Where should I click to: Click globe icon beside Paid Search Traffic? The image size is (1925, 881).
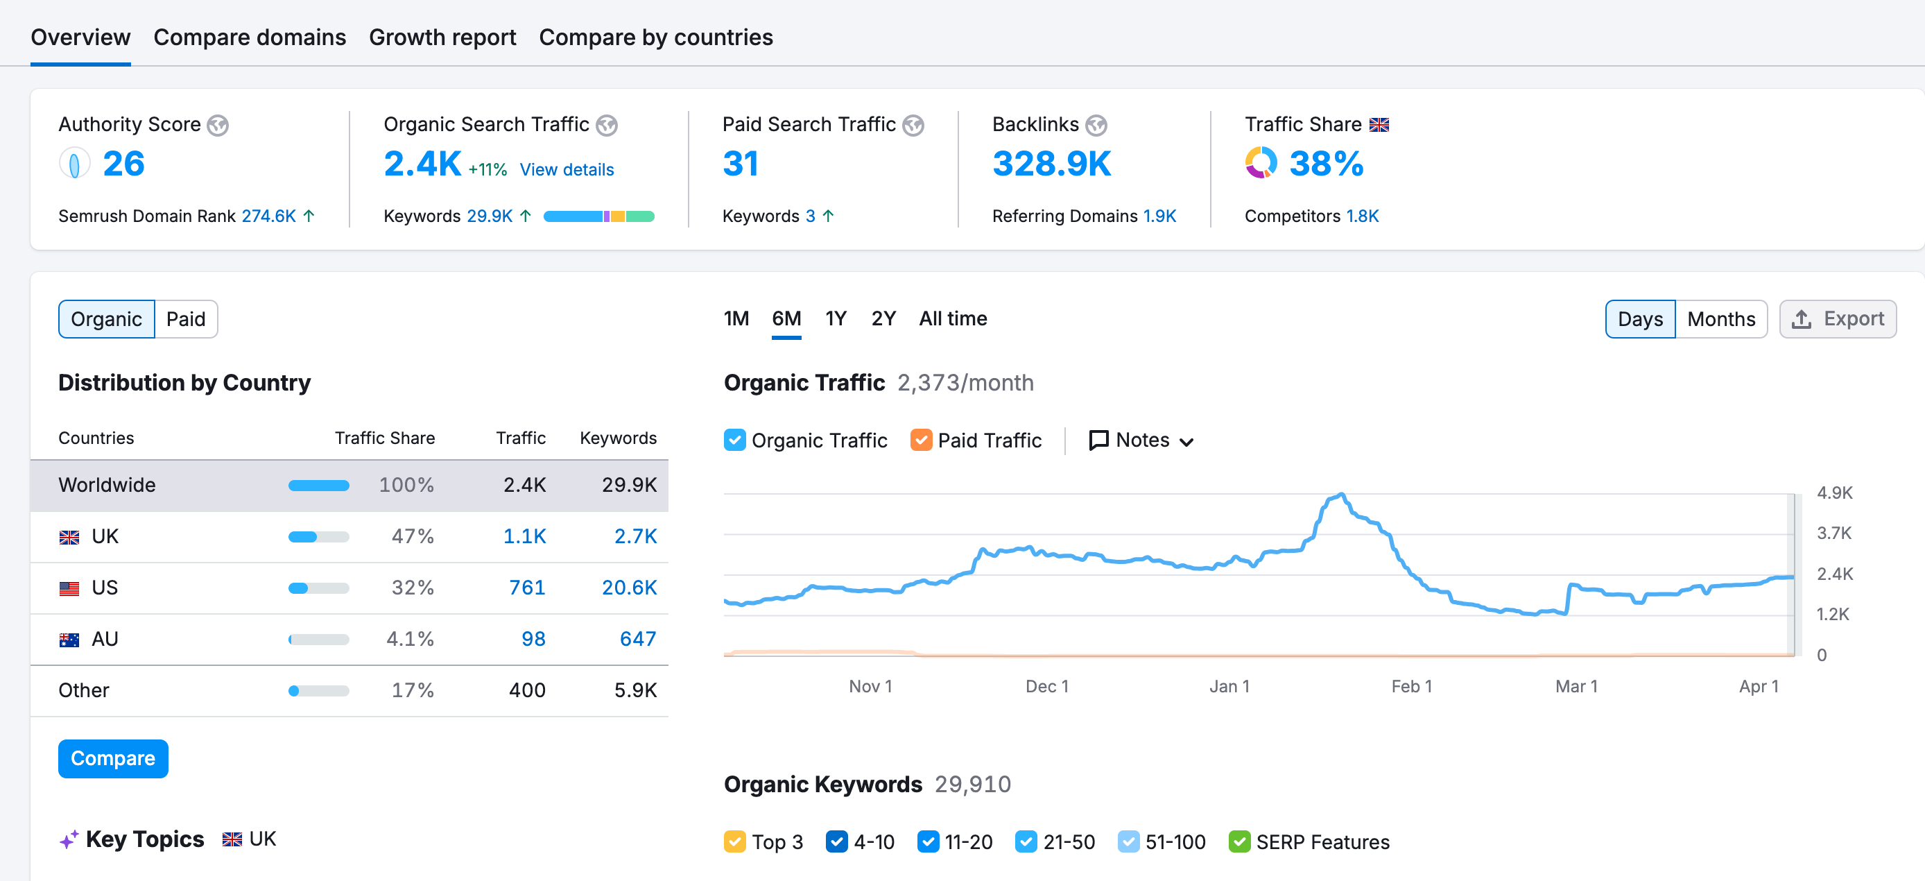click(913, 126)
